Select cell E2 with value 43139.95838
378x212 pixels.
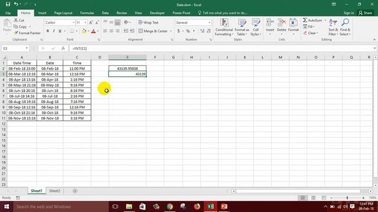pyautogui.click(x=128, y=68)
